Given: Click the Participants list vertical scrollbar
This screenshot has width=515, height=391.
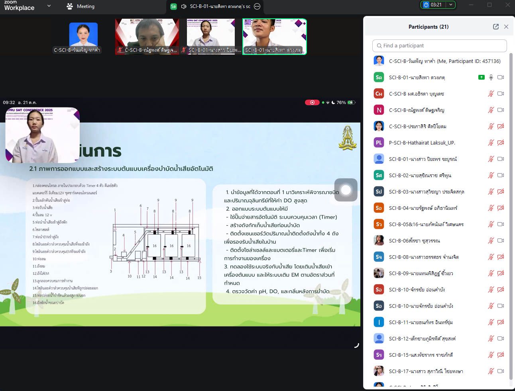Looking at the screenshot, I should click(511, 199).
